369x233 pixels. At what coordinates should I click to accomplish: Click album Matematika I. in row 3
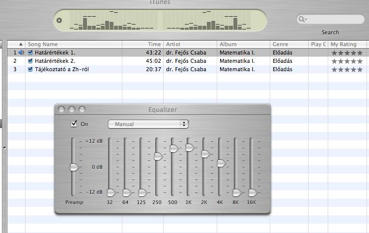tap(237, 69)
